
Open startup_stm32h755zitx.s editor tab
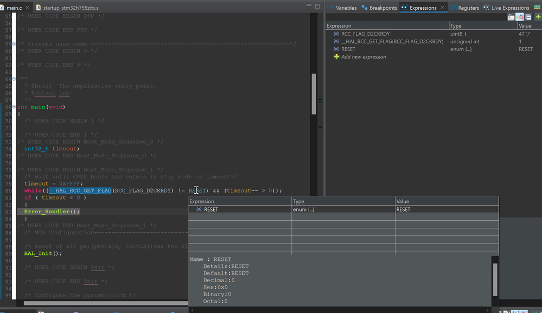click(70, 8)
